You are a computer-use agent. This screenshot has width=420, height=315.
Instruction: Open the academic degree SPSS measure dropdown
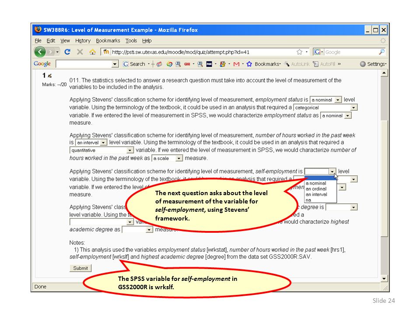(x=137, y=230)
